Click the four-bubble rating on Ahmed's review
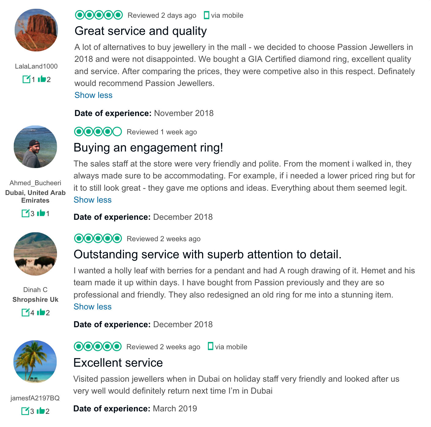 coord(98,132)
